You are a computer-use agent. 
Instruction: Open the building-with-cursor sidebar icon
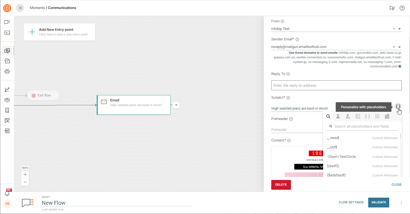[7, 120]
